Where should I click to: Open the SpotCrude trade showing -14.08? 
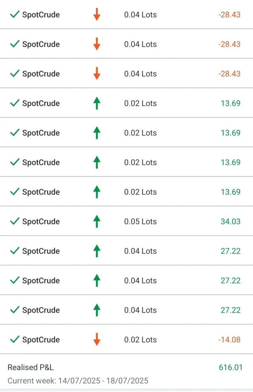(x=41, y=340)
